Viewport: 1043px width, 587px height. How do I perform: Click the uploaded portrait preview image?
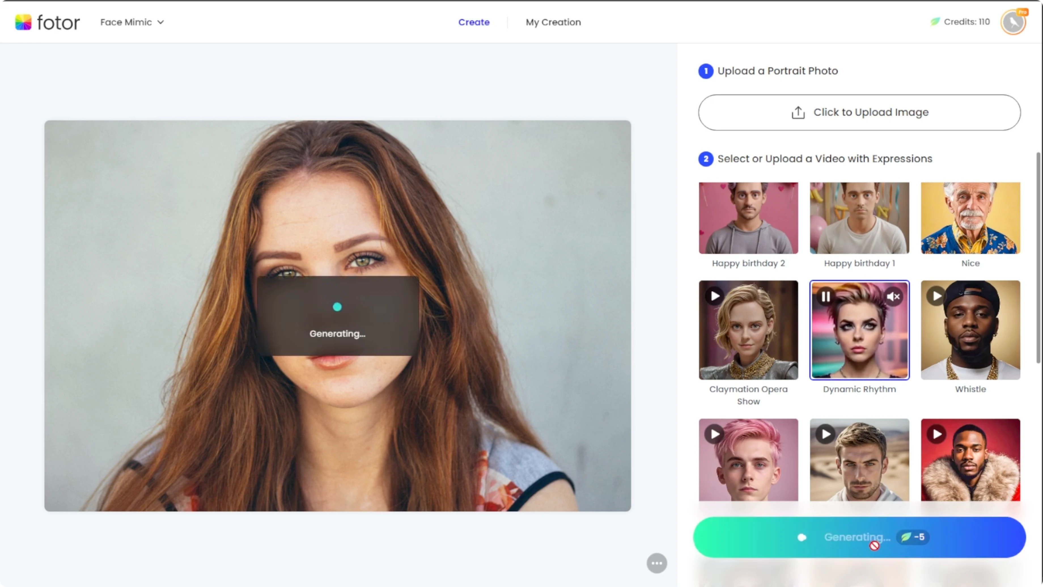(338, 316)
